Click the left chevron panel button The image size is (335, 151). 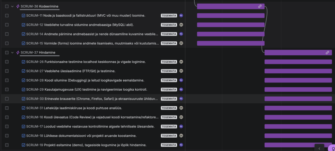(319, 148)
